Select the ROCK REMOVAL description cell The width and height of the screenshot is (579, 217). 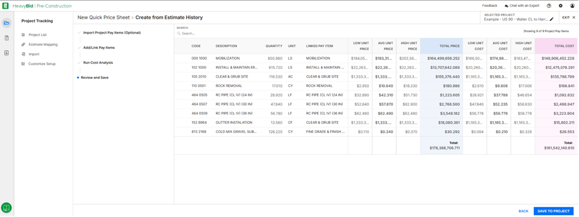point(229,86)
